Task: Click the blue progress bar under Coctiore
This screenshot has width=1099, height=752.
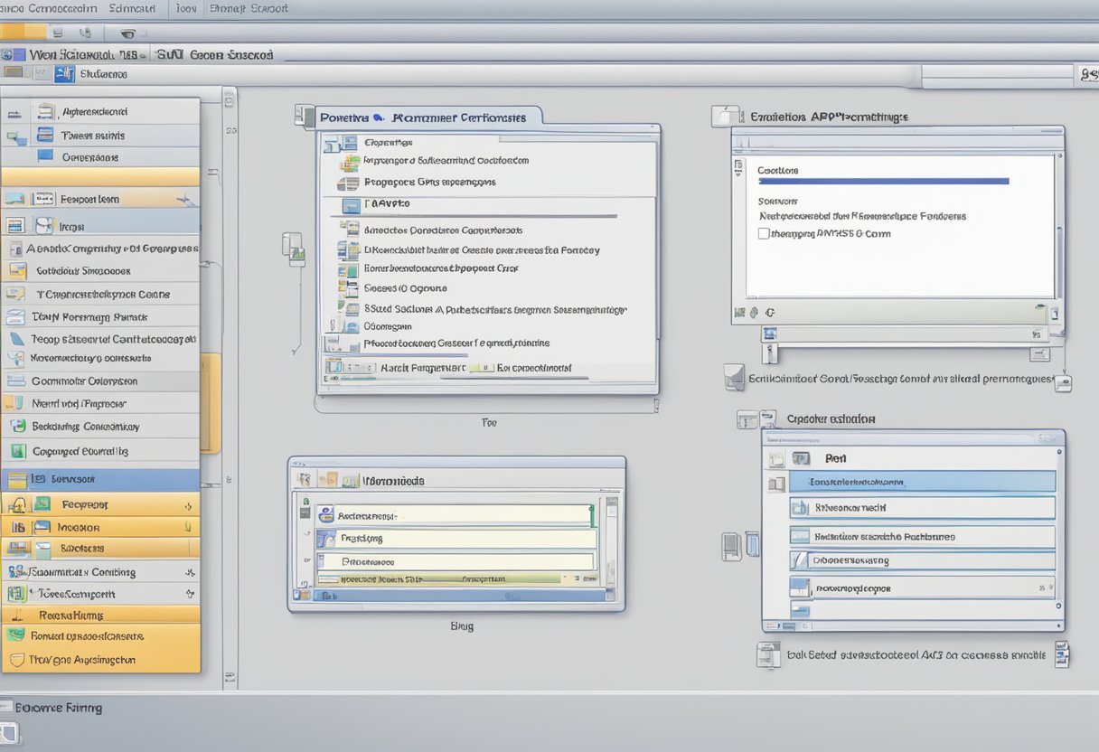Action: point(882,182)
